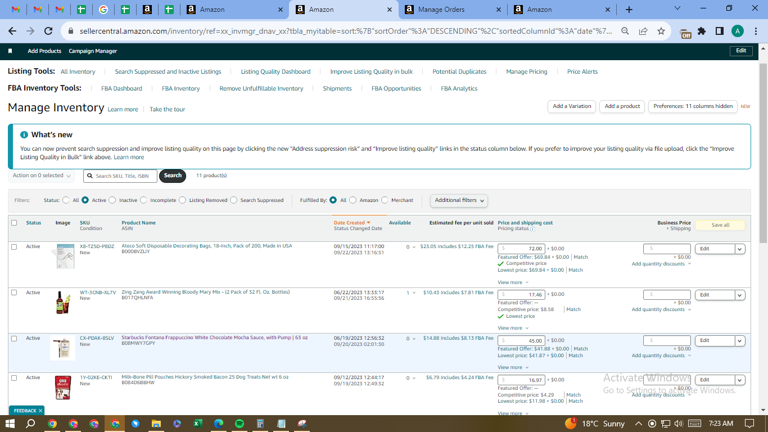This screenshot has width=768, height=432.
Task: Open Windows taskbar search
Action: click(x=30, y=424)
